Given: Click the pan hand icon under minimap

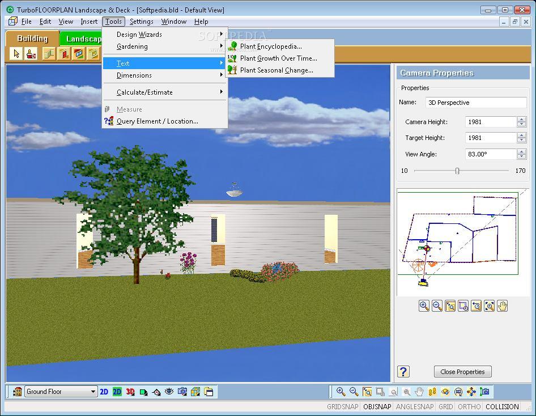Looking at the screenshot, I should 503,305.
